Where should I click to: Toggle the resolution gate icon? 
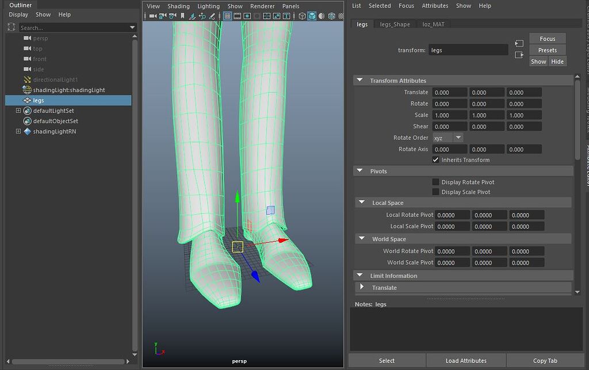click(247, 16)
